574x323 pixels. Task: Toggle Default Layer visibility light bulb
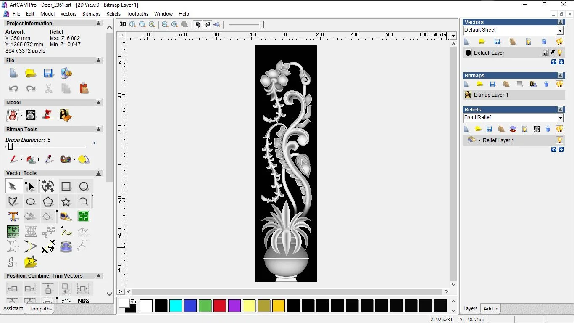pyautogui.click(x=560, y=53)
